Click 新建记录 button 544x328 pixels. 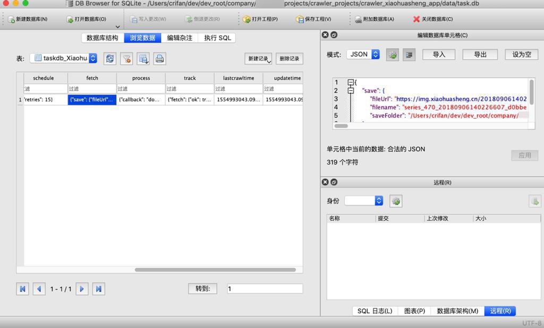point(258,58)
